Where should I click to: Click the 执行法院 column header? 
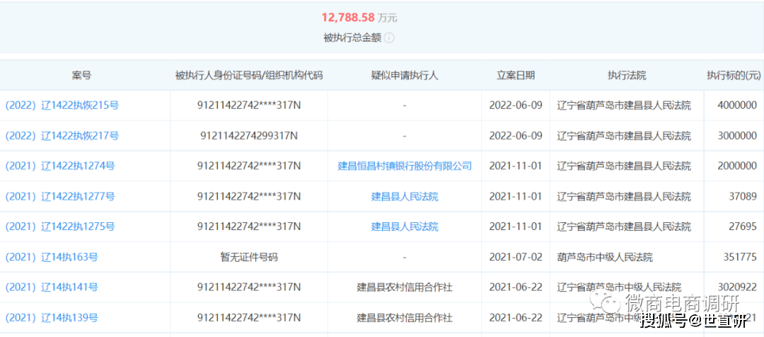point(627,75)
